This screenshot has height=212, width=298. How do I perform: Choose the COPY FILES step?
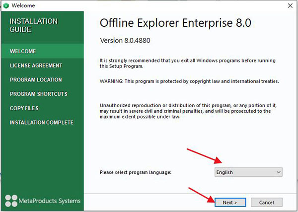click(x=24, y=108)
